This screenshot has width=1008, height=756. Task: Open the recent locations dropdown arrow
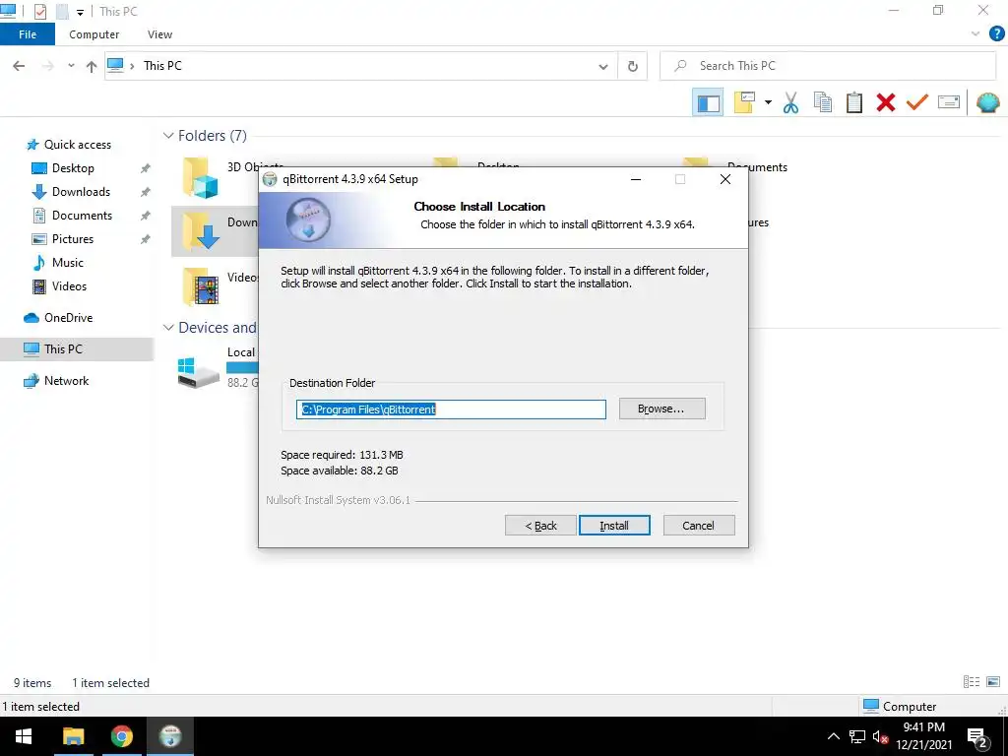[x=71, y=66]
